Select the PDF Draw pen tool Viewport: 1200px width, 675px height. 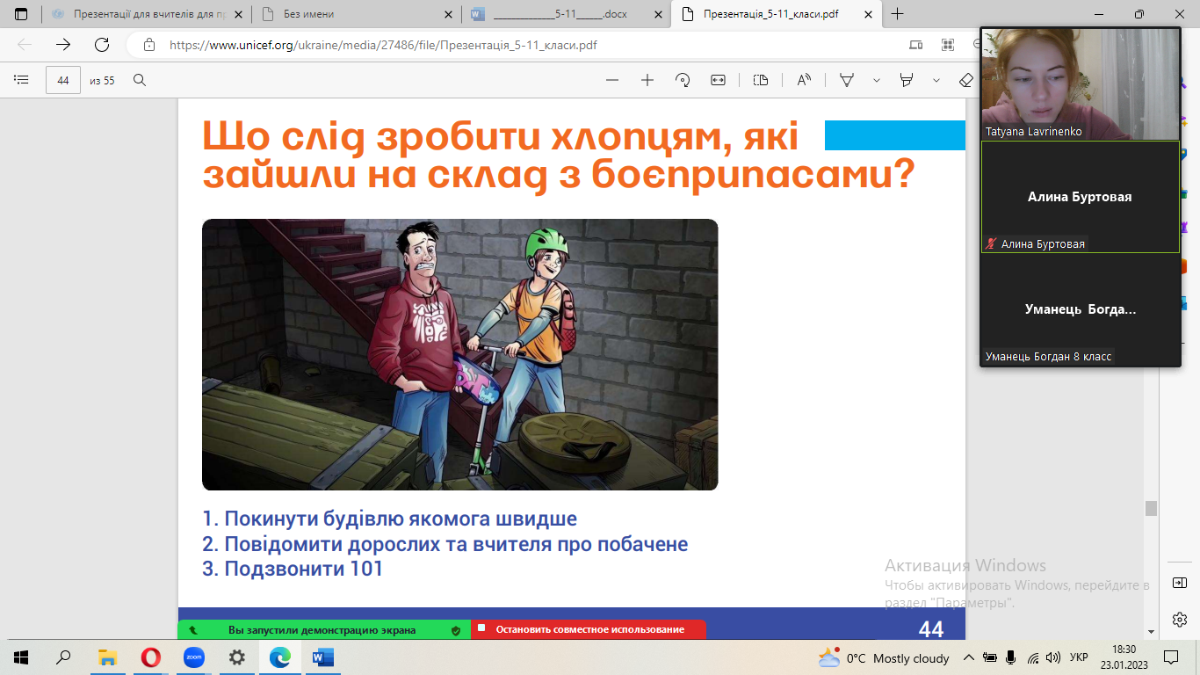[x=847, y=80]
